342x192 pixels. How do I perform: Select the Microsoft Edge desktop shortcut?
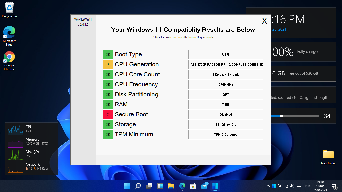(x=9, y=36)
